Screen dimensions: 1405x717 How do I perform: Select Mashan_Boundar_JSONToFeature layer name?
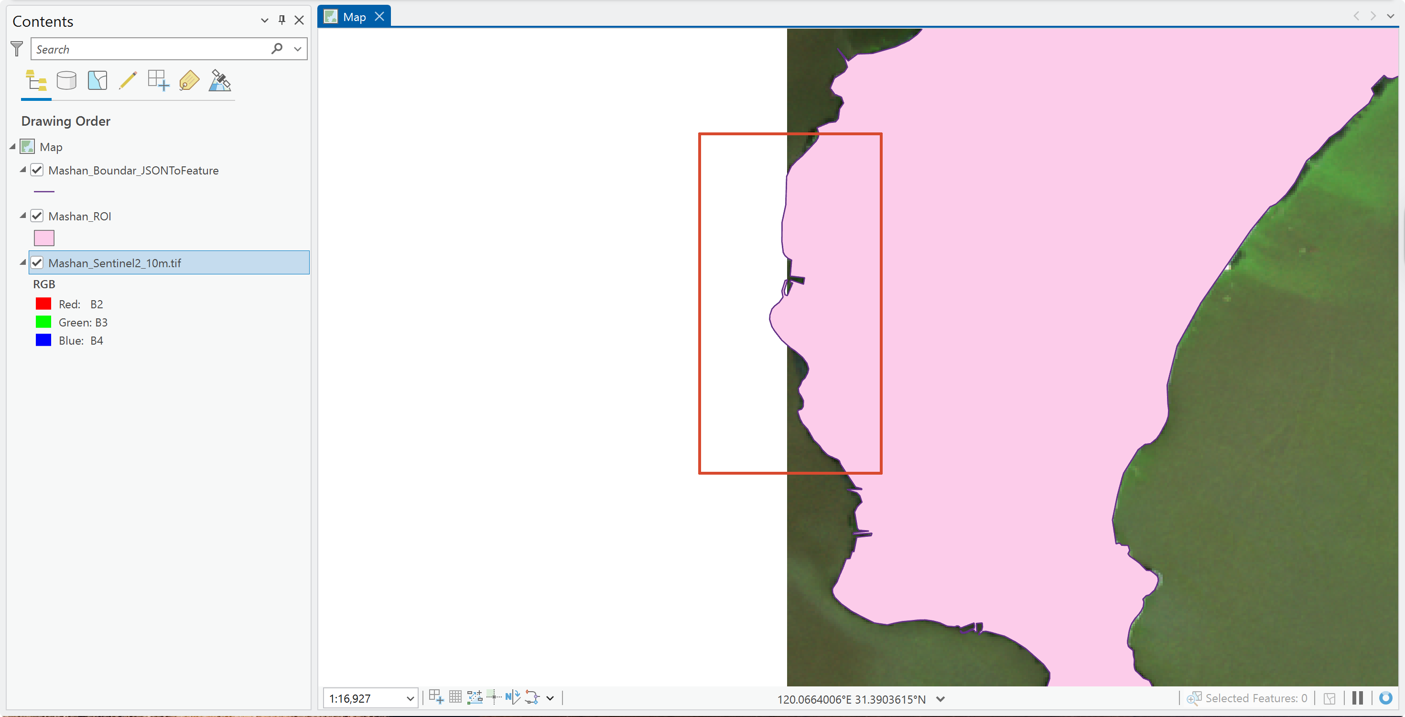click(x=134, y=170)
